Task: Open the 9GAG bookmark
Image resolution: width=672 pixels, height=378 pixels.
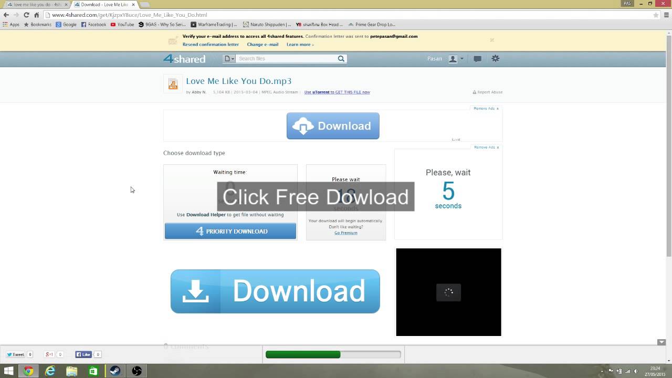Action: point(162,24)
